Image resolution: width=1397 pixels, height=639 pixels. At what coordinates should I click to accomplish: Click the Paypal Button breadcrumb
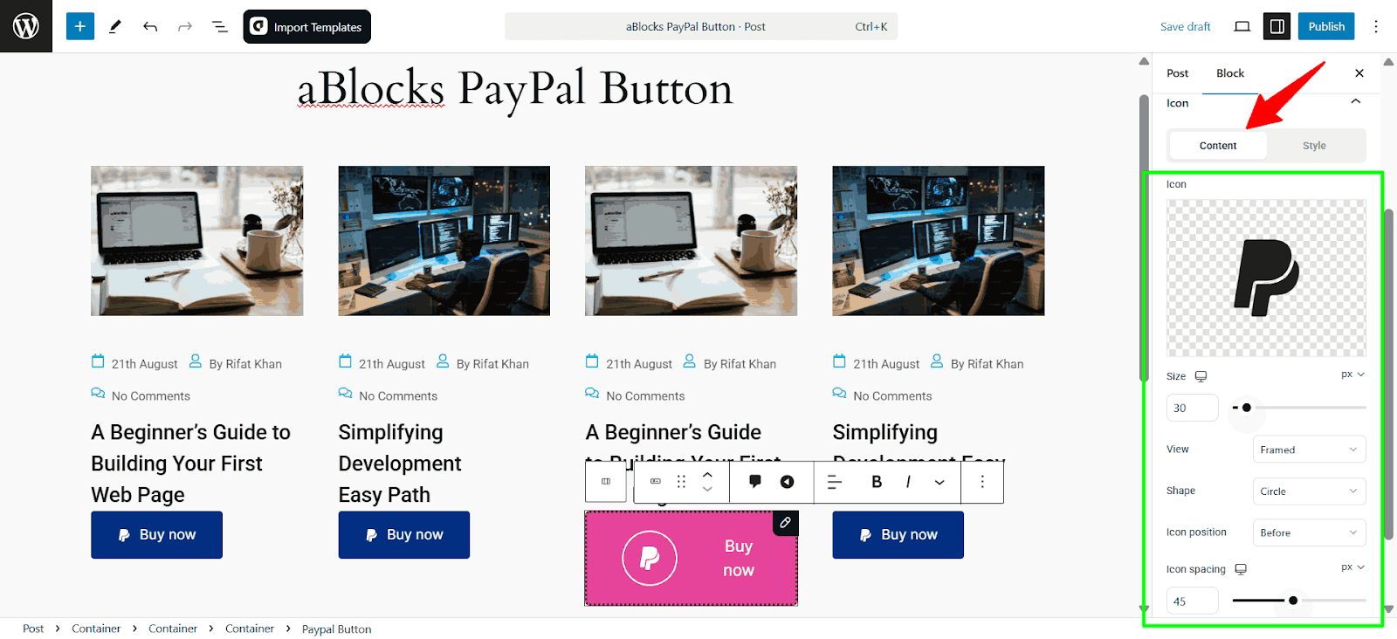click(x=336, y=629)
